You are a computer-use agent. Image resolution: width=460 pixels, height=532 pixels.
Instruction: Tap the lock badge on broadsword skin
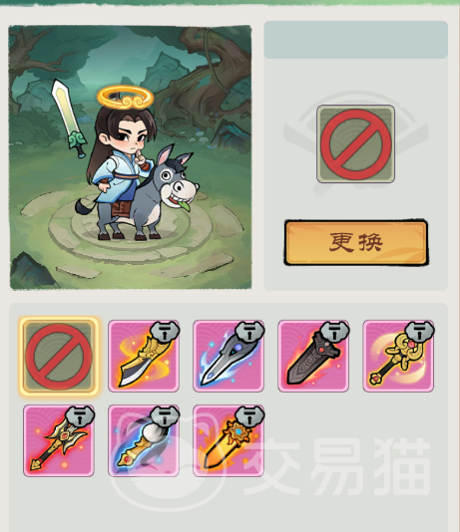coord(165,332)
